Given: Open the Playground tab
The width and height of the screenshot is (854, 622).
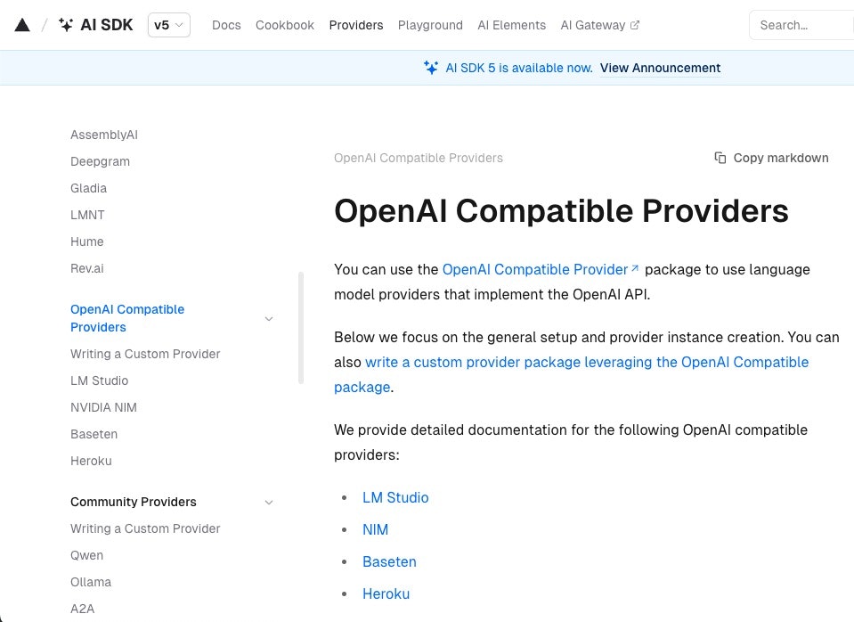Looking at the screenshot, I should pyautogui.click(x=430, y=25).
